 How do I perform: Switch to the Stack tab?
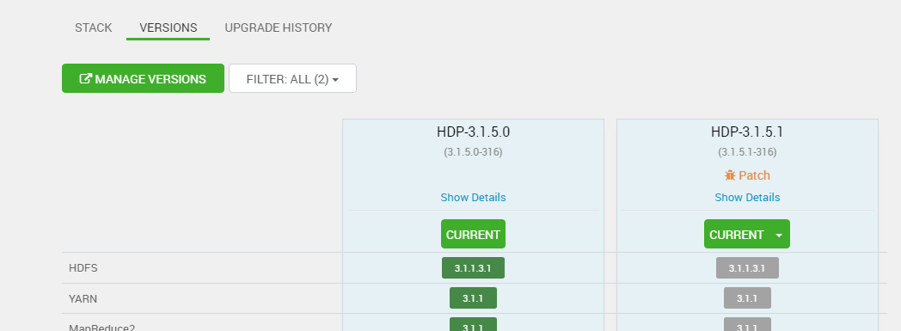93,28
